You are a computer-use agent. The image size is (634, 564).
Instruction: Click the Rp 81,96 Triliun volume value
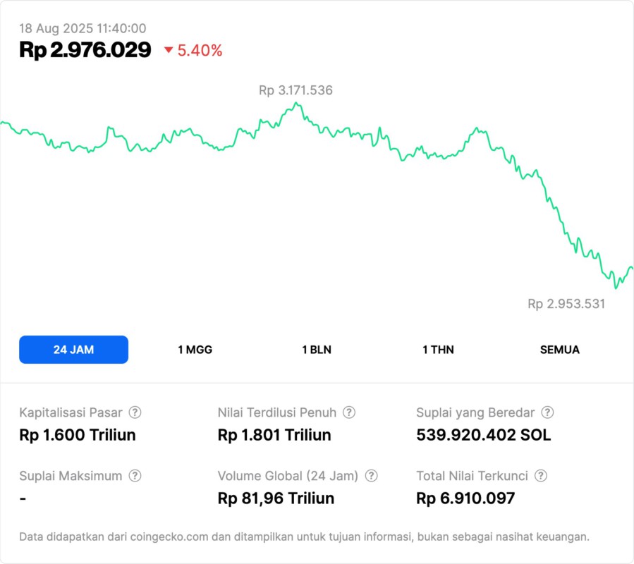click(276, 498)
